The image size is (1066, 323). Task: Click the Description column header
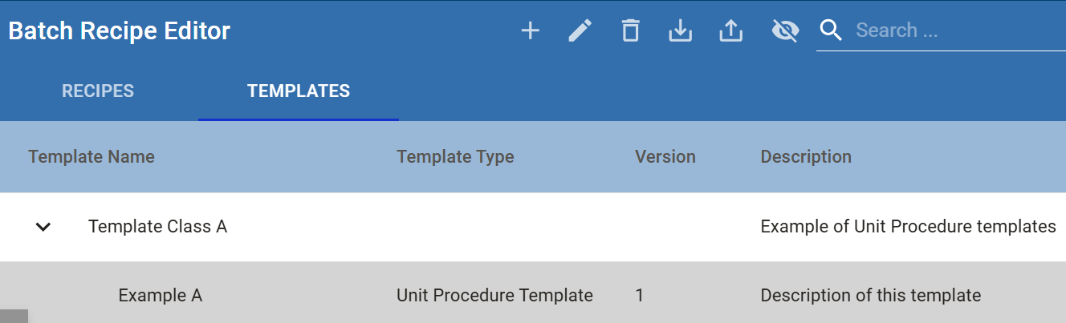(x=806, y=156)
